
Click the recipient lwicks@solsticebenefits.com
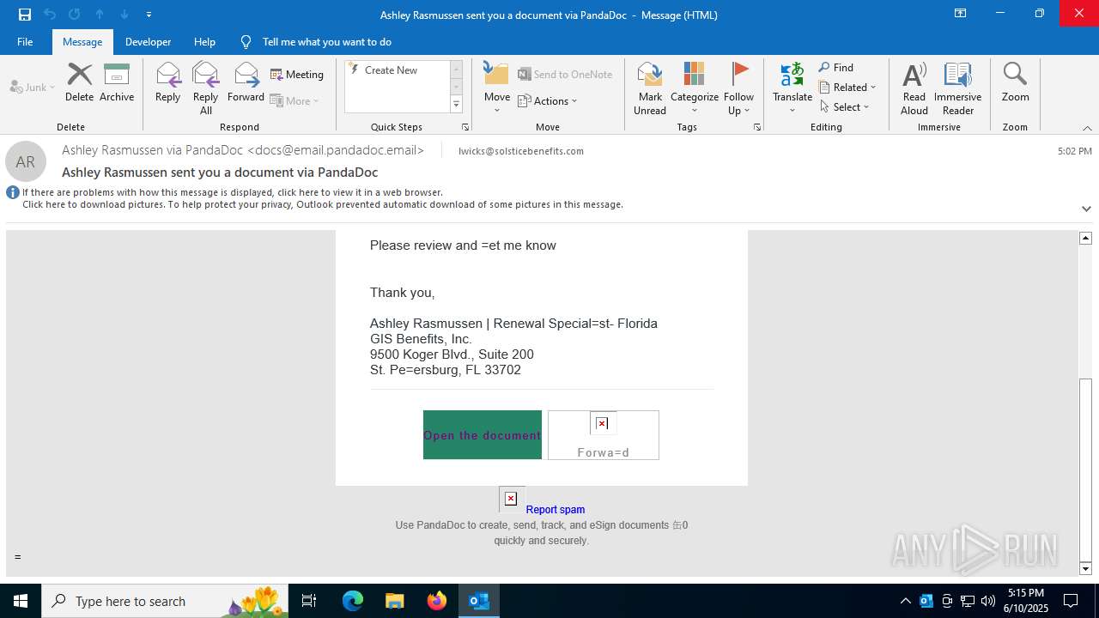(x=521, y=151)
